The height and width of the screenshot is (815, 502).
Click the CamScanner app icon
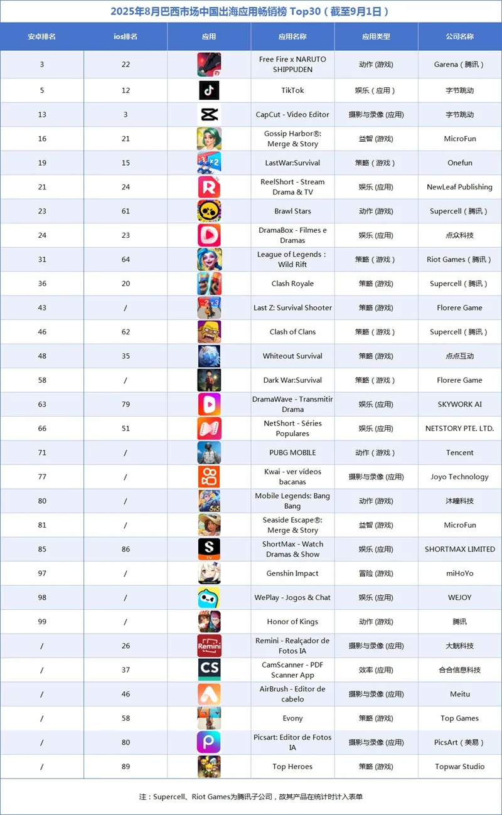coord(209,670)
